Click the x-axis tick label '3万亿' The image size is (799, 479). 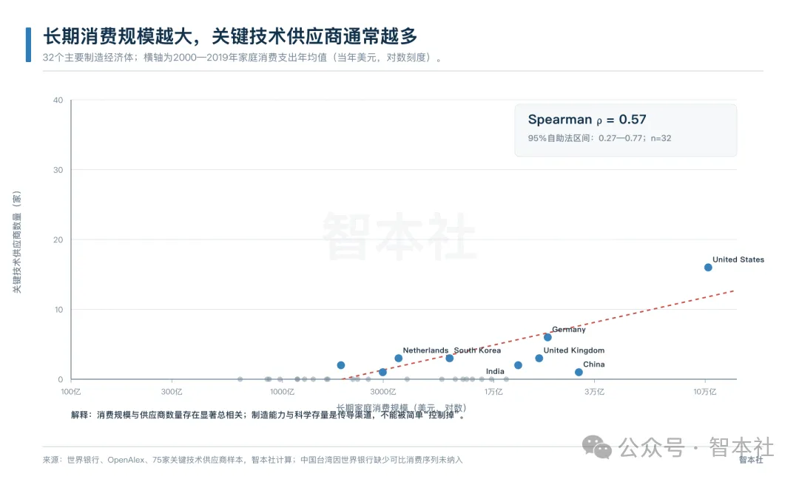594,392
